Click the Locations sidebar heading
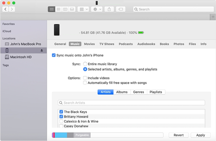The height and width of the screenshot is (141, 216). (9, 38)
